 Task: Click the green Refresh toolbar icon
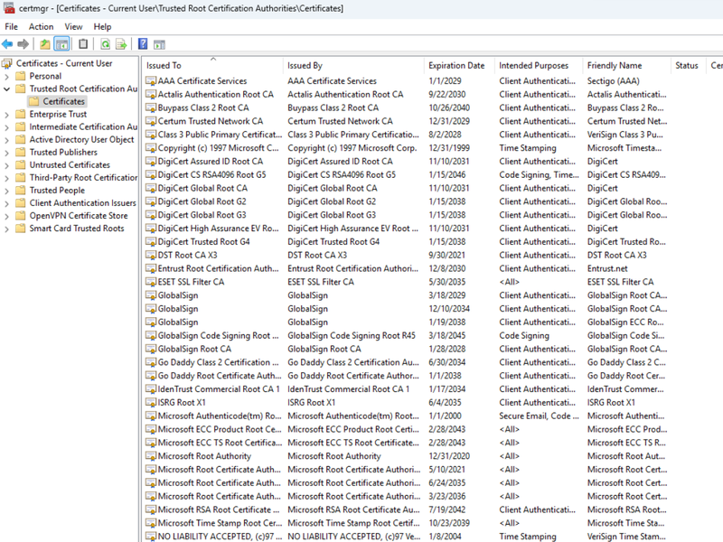105,44
